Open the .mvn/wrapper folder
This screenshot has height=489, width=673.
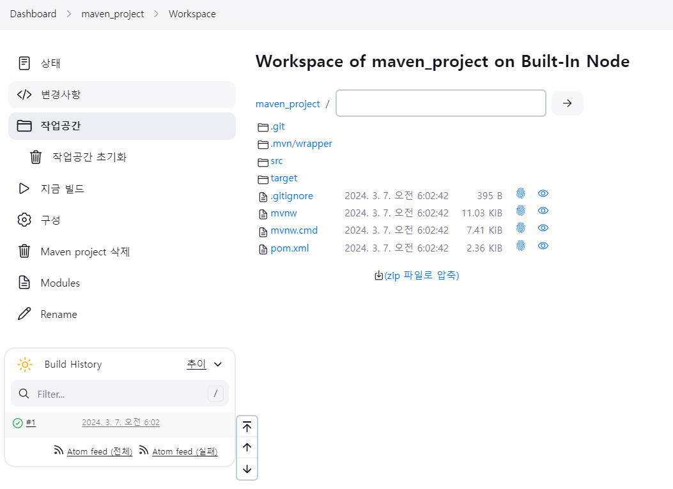coord(301,144)
